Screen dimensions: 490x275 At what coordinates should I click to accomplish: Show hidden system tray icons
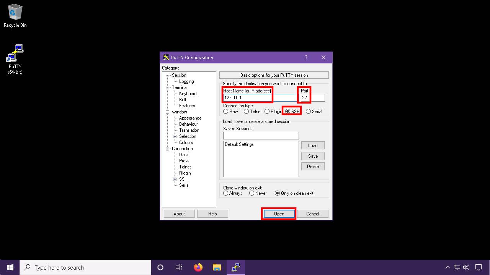[448, 267]
